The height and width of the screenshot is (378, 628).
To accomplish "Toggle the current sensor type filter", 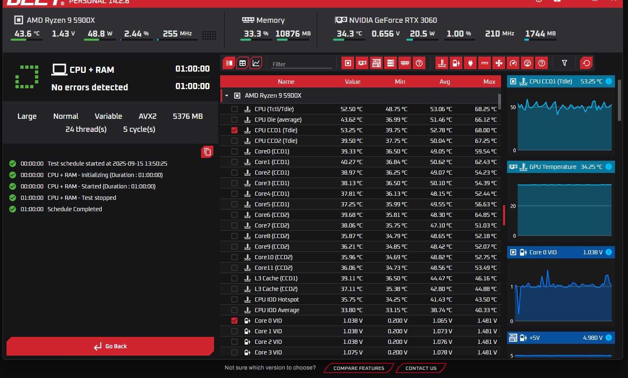I will [x=484, y=63].
